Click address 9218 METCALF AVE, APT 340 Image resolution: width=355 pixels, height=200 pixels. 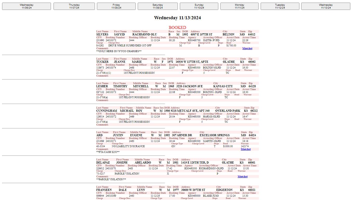[190, 111]
